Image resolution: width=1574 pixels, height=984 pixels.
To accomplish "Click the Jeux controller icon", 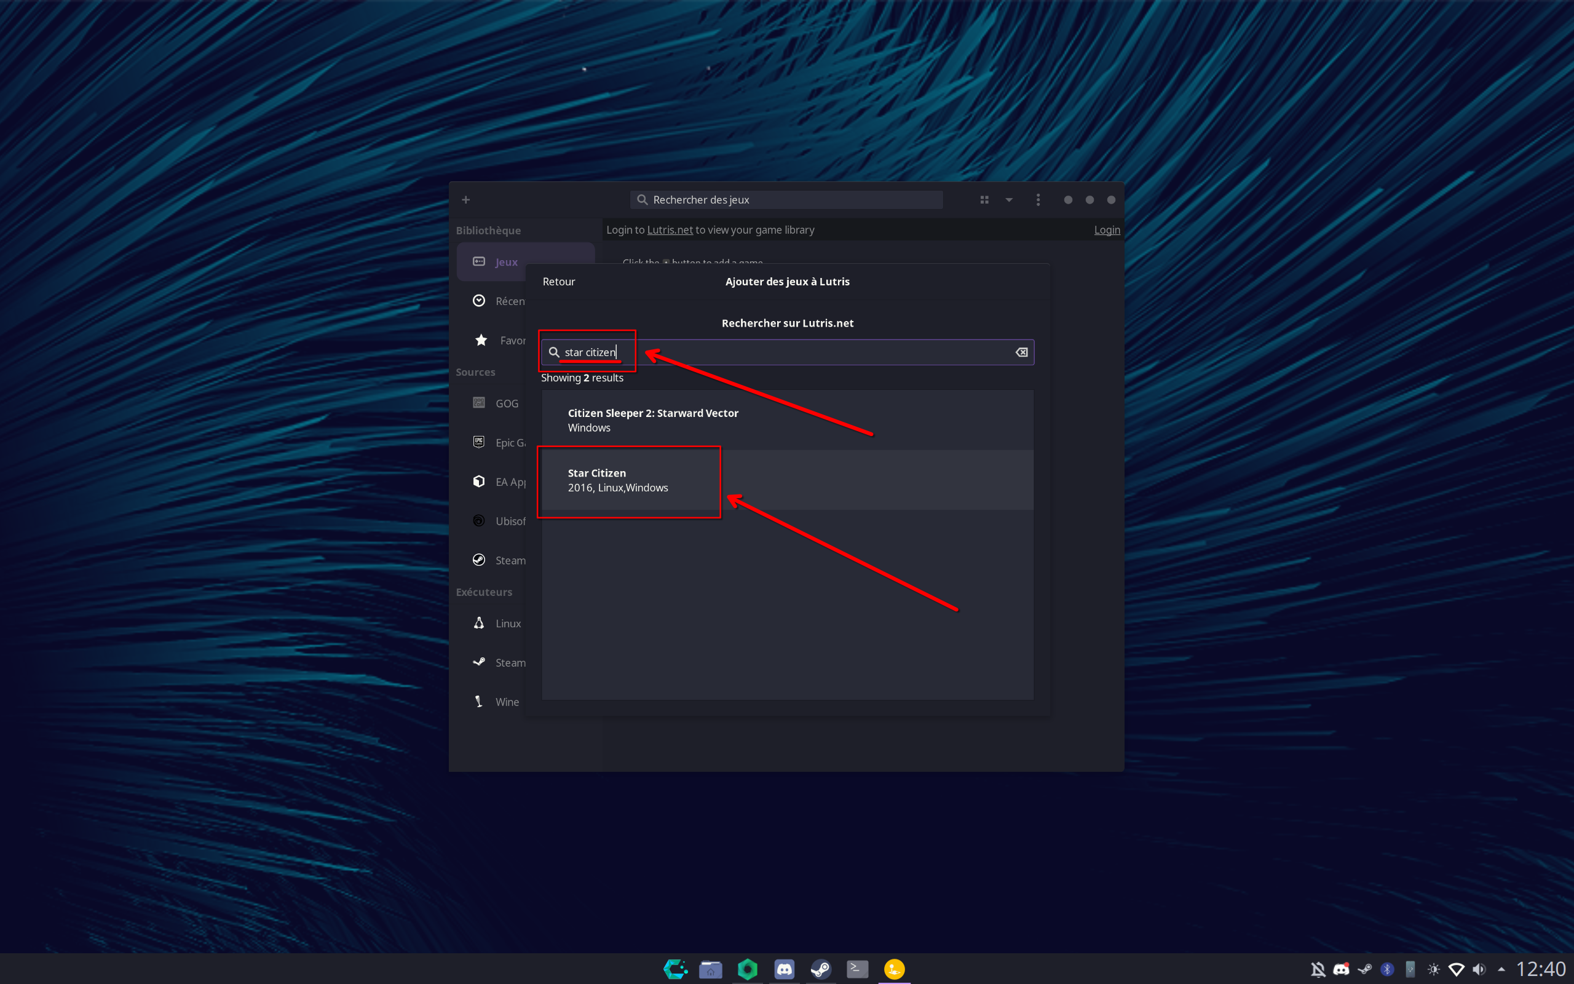I will 479,261.
